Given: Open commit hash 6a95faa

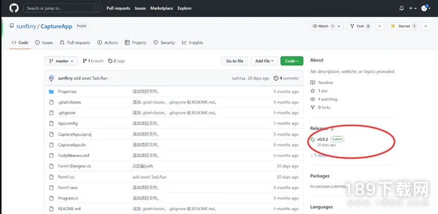Looking at the screenshot, I should pyautogui.click(x=239, y=78).
